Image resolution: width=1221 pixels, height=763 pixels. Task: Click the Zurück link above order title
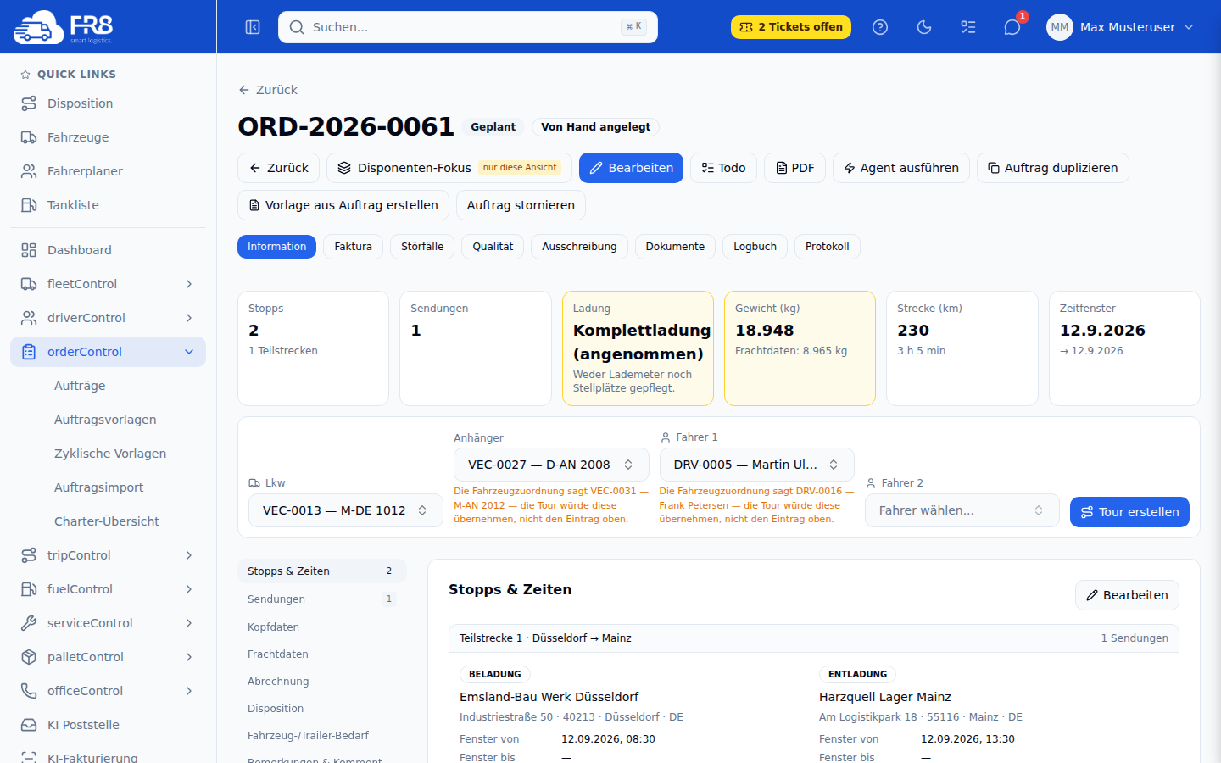point(268,90)
